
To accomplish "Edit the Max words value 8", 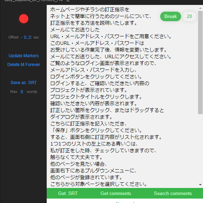I will coord(22,92).
